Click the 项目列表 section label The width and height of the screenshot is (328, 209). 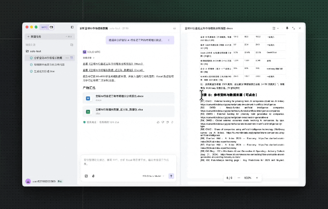(x=30, y=45)
